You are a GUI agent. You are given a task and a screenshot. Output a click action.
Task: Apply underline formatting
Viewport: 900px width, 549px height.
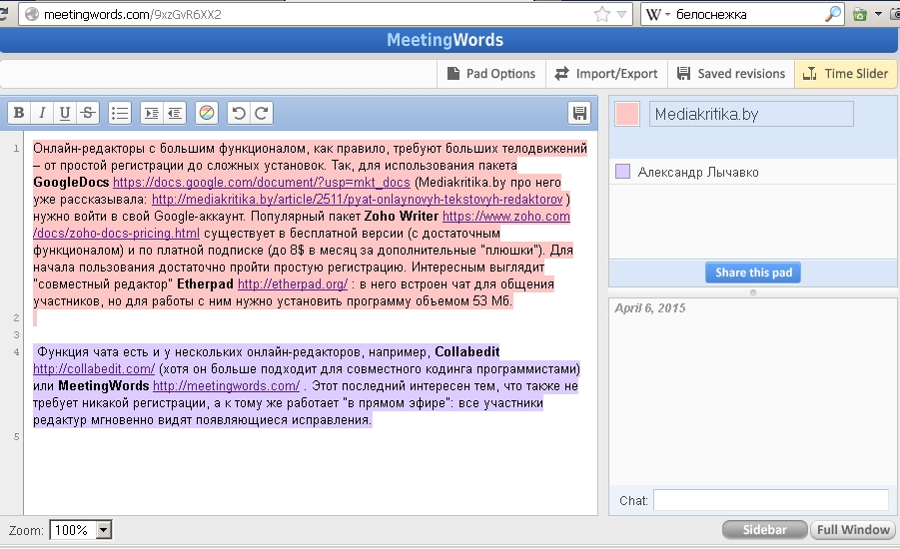(x=65, y=113)
